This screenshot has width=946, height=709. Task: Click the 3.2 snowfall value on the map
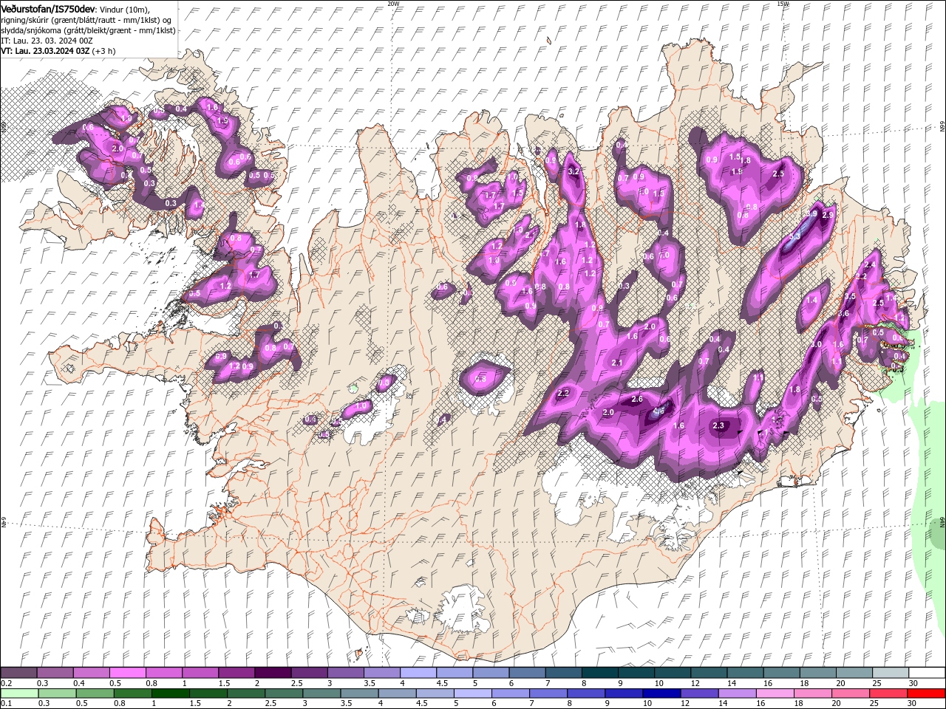(x=573, y=171)
